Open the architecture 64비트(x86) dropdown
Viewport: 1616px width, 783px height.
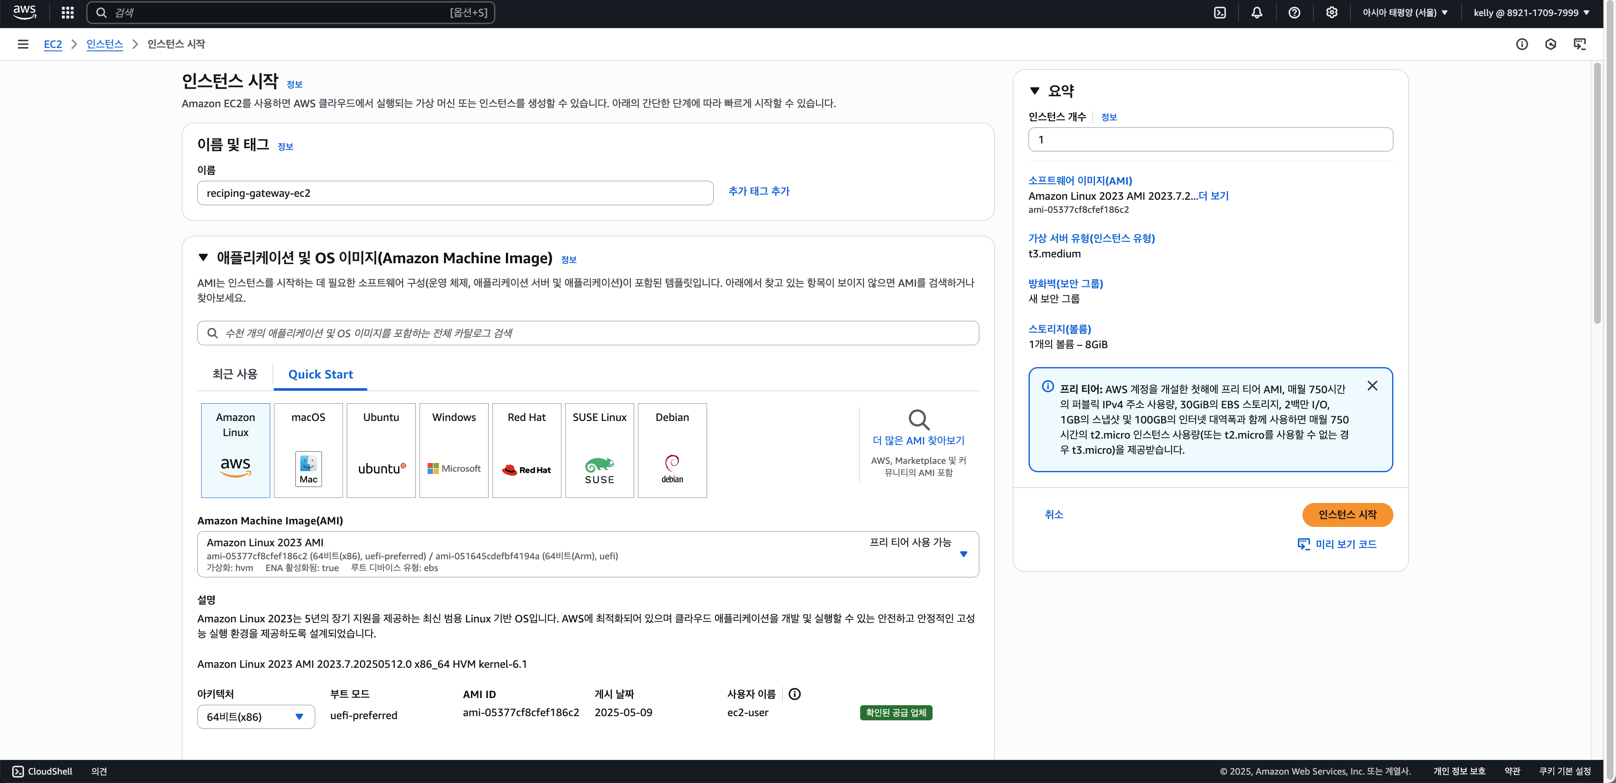[x=255, y=717]
